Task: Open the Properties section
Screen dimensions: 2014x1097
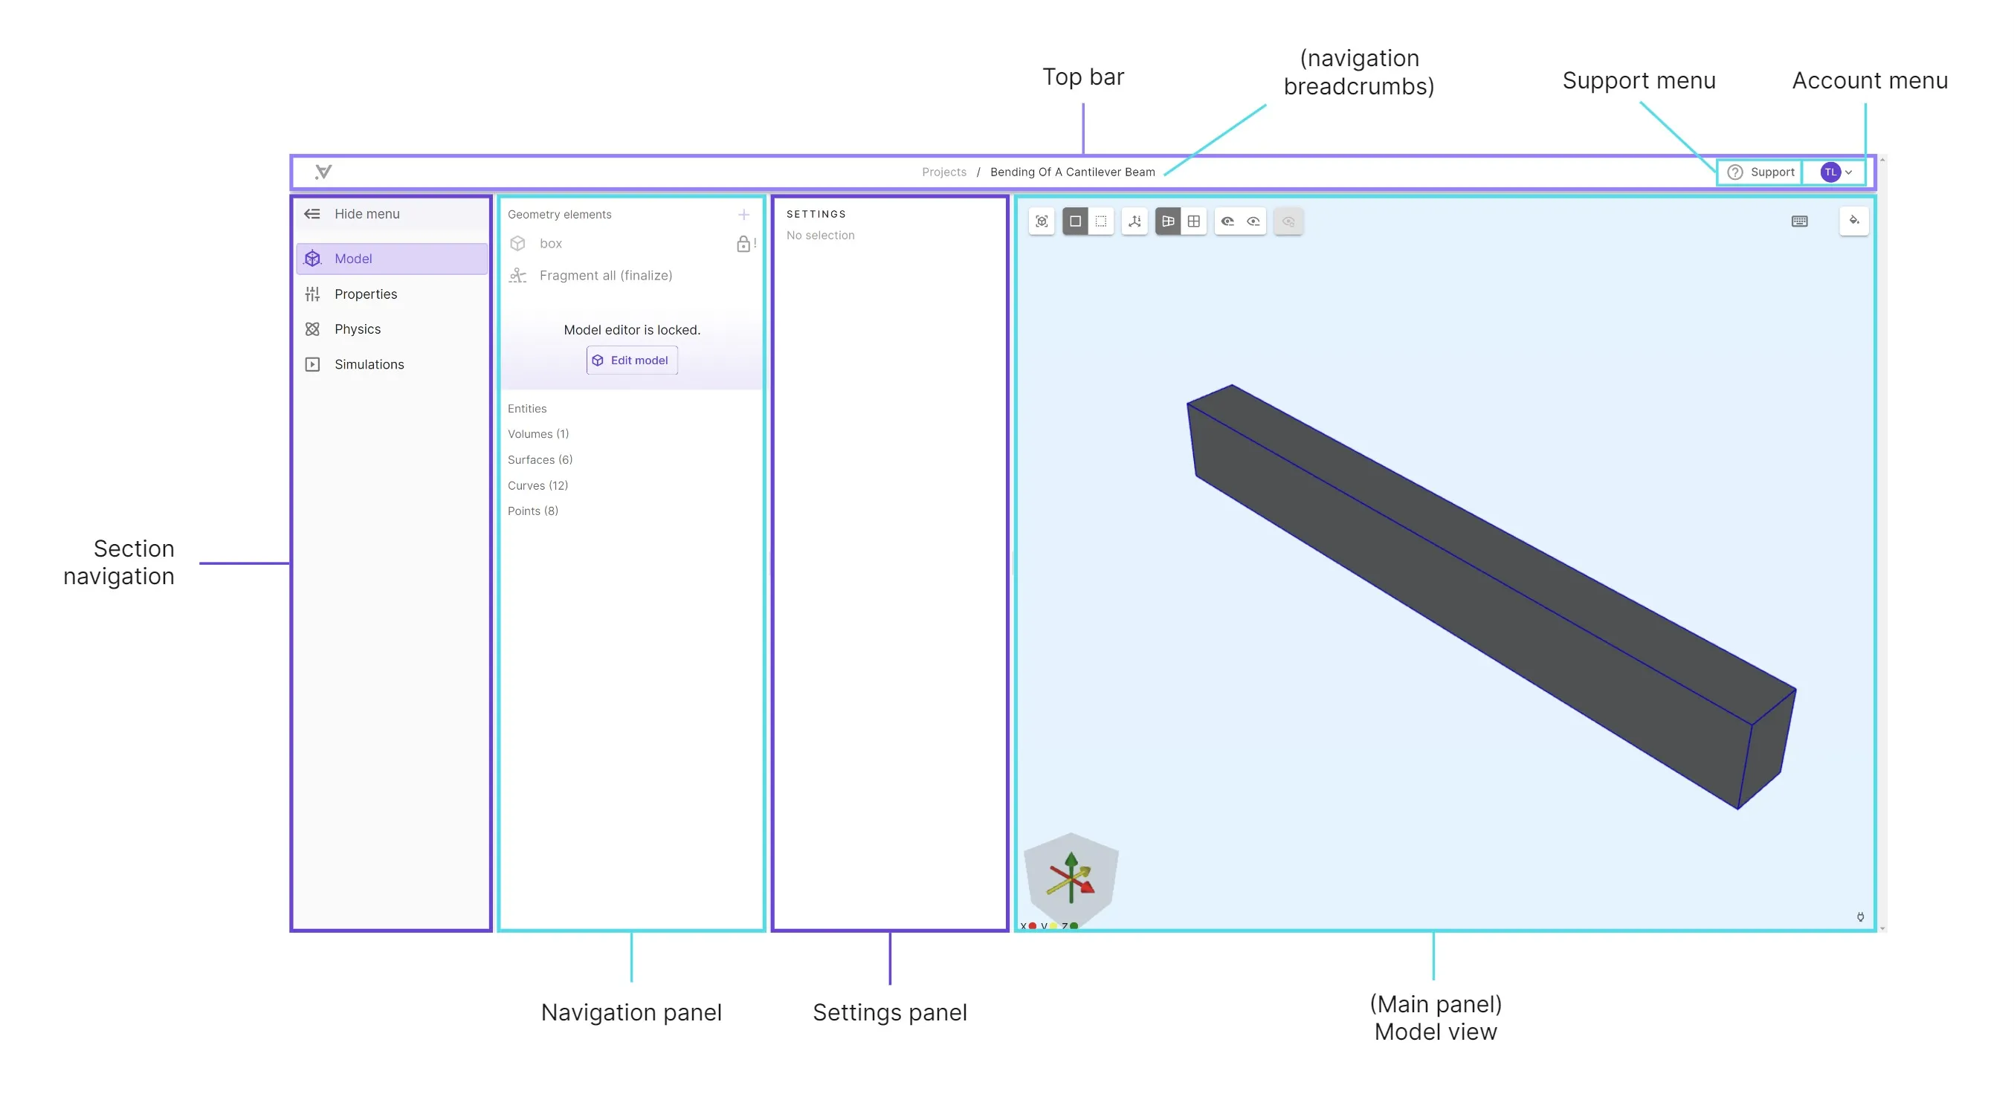Action: coord(392,294)
